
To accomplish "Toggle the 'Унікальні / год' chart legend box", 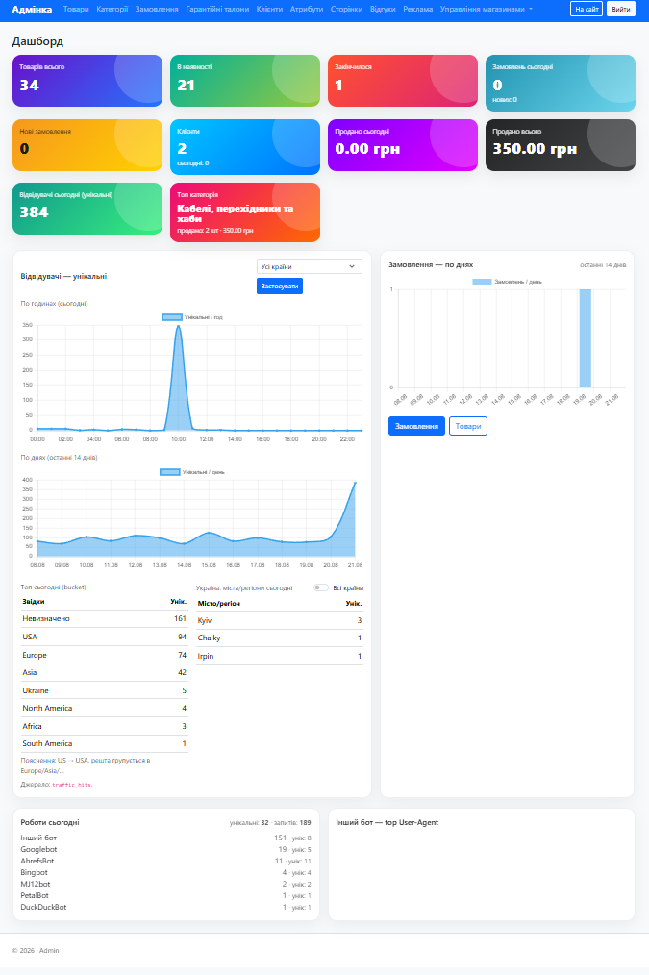I will pyautogui.click(x=171, y=317).
